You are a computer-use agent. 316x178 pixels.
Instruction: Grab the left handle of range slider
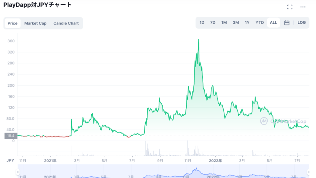tap(18, 172)
